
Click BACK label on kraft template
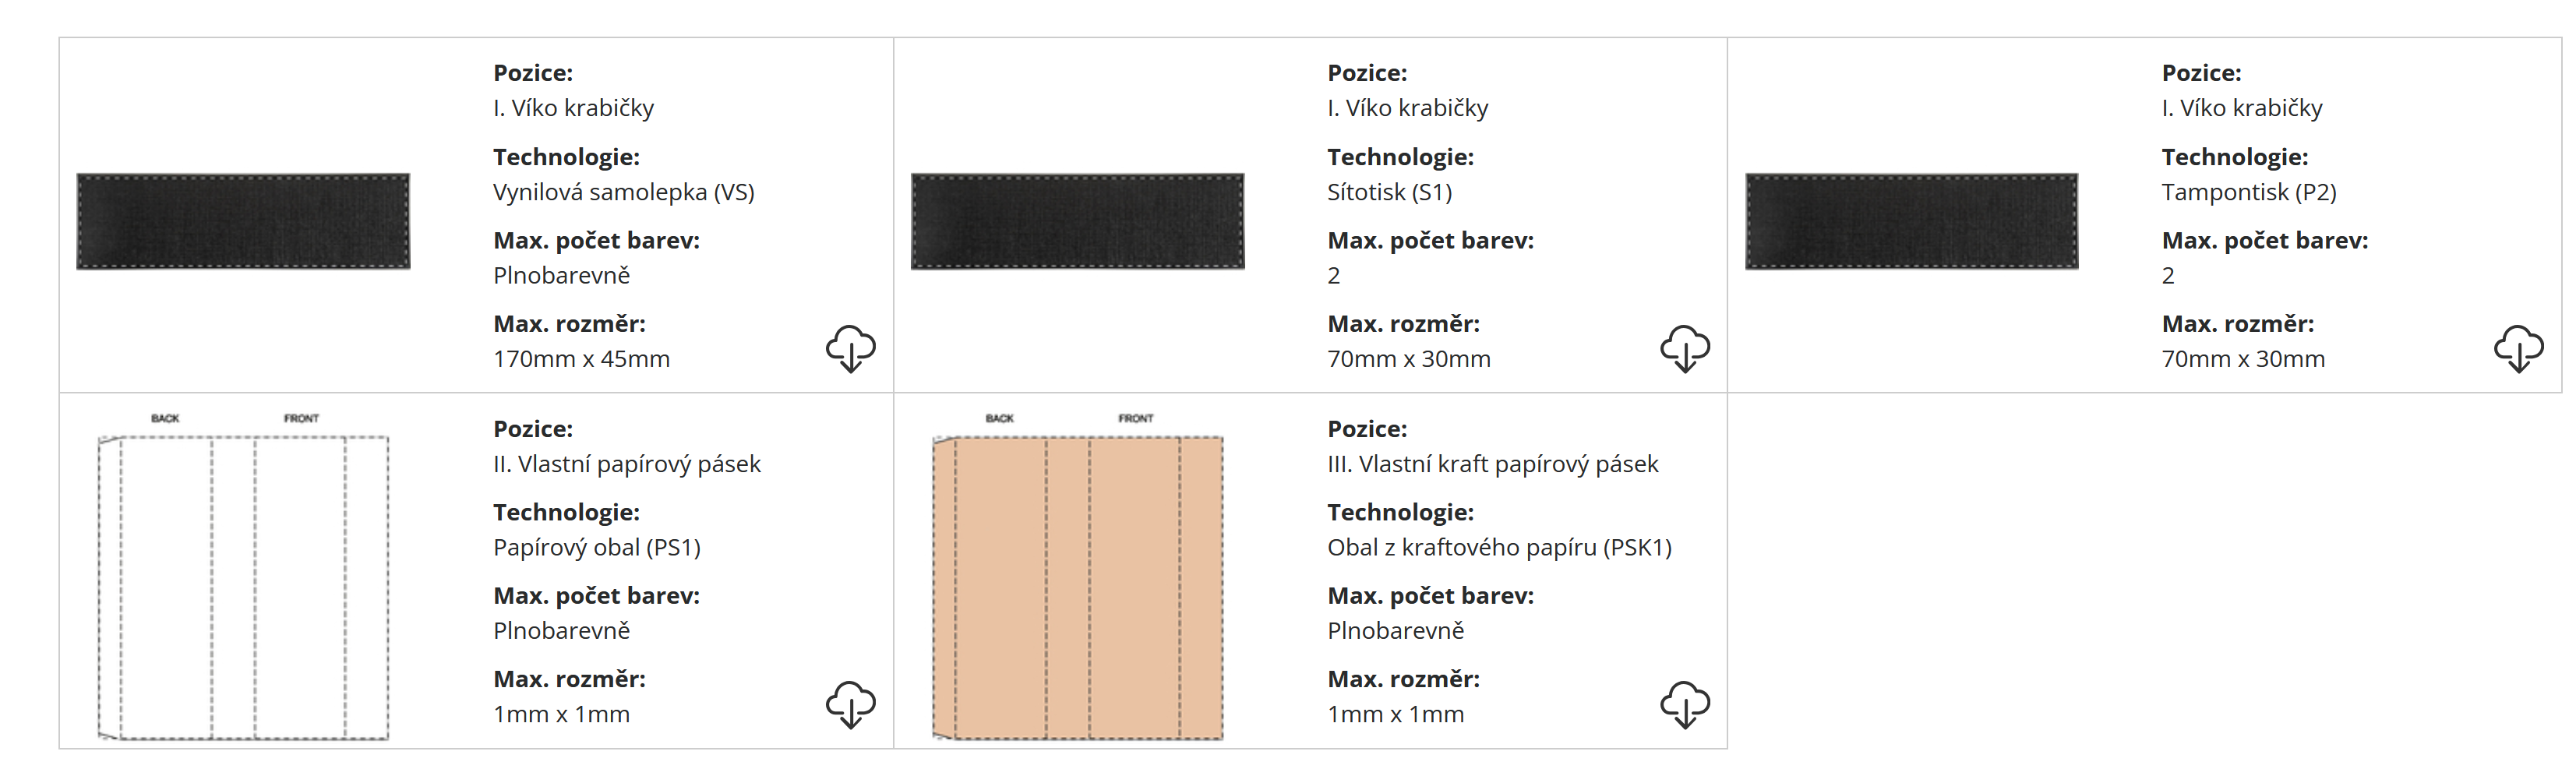click(x=999, y=418)
